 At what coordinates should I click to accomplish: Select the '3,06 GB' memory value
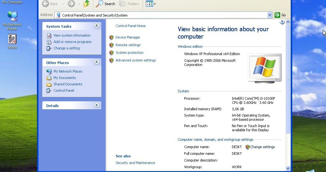pyautogui.click(x=238, y=109)
